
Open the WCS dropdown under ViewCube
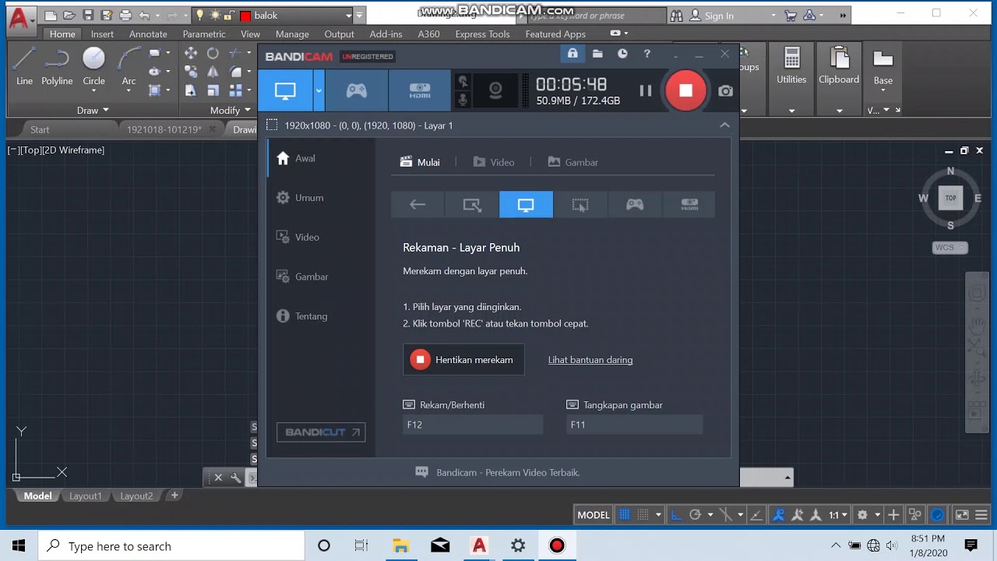[x=950, y=248]
